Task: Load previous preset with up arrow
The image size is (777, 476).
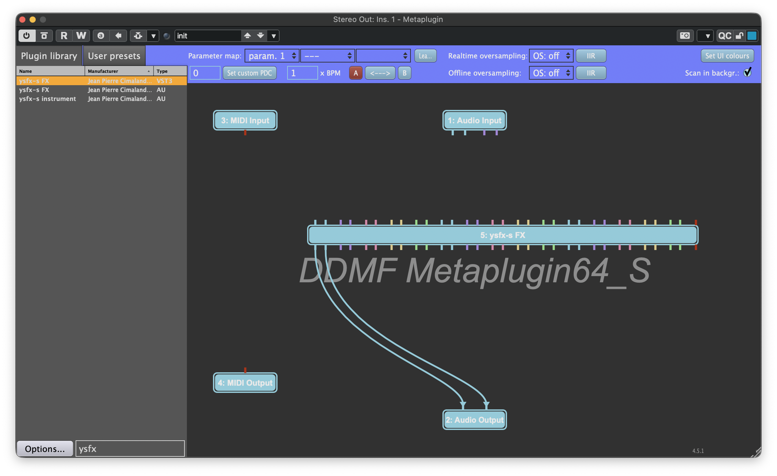Action: 247,36
